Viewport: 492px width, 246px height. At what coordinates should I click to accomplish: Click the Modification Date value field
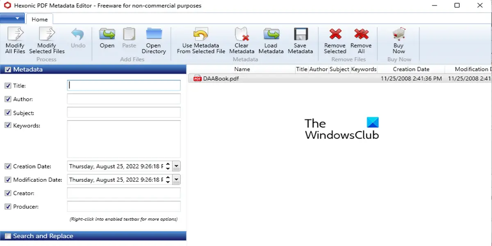pos(116,180)
